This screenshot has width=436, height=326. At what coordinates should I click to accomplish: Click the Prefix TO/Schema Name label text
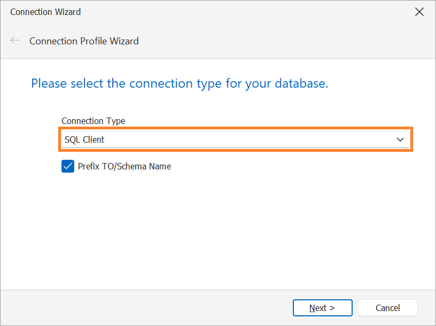click(x=124, y=166)
